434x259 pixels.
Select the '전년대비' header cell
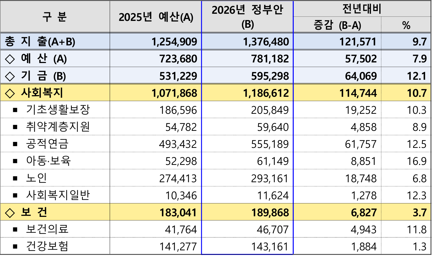362,9
